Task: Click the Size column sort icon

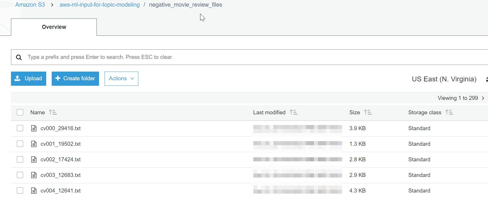Action: [368, 112]
